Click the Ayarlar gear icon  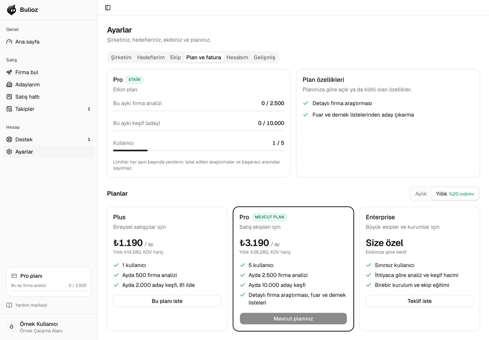click(x=9, y=152)
